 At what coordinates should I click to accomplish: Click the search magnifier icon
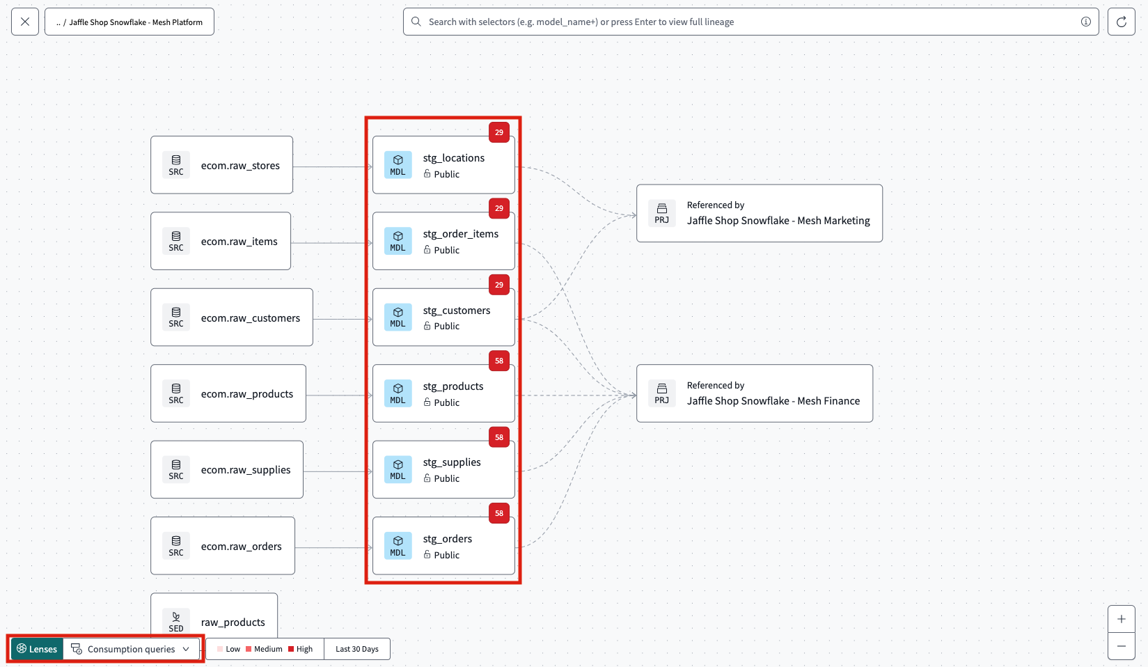(x=416, y=22)
